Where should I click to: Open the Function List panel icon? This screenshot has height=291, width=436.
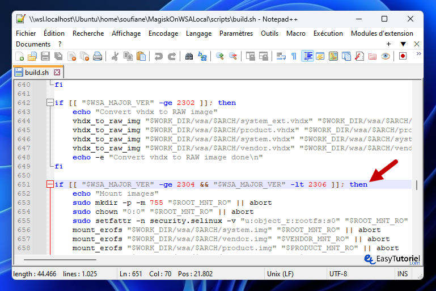point(359,57)
